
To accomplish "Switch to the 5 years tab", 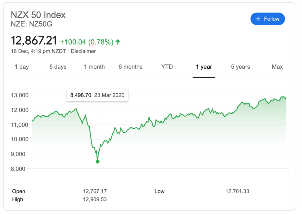I will point(240,67).
